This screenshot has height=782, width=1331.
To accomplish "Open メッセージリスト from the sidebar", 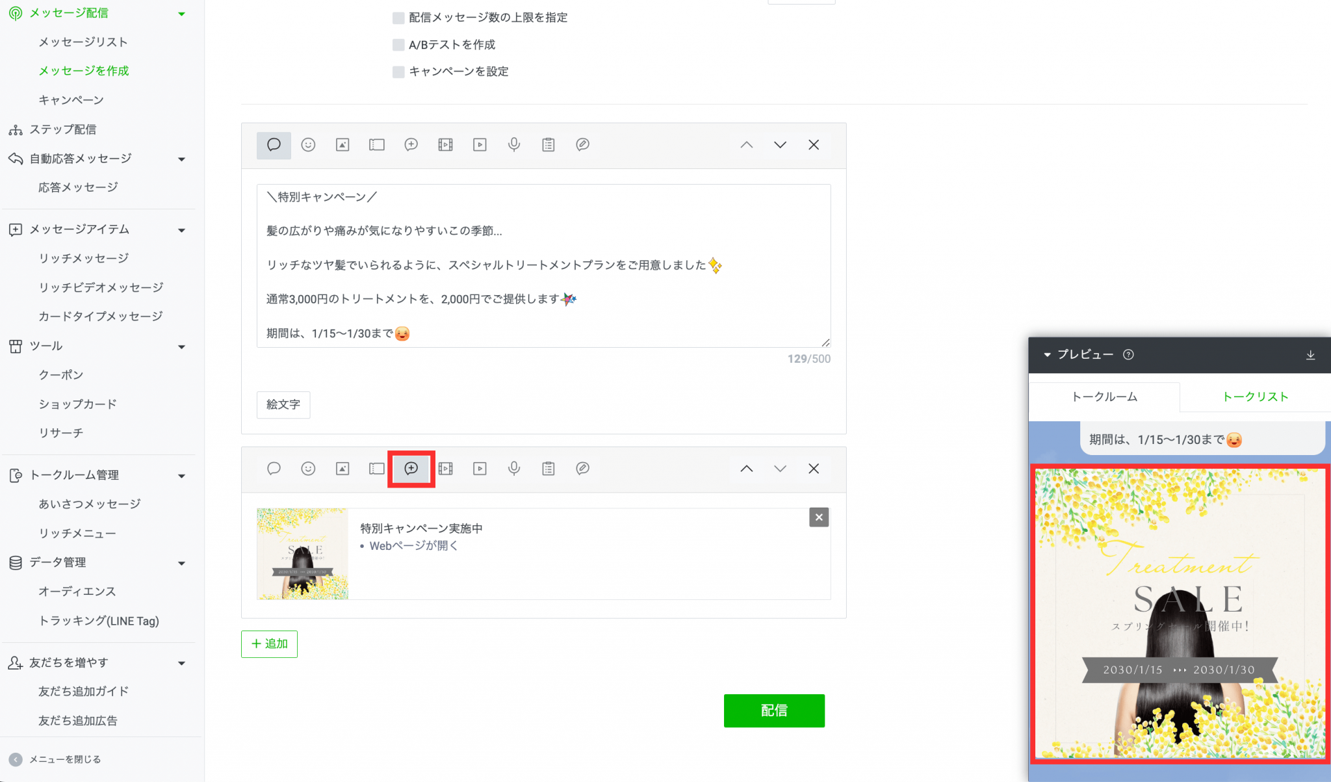I will point(83,42).
